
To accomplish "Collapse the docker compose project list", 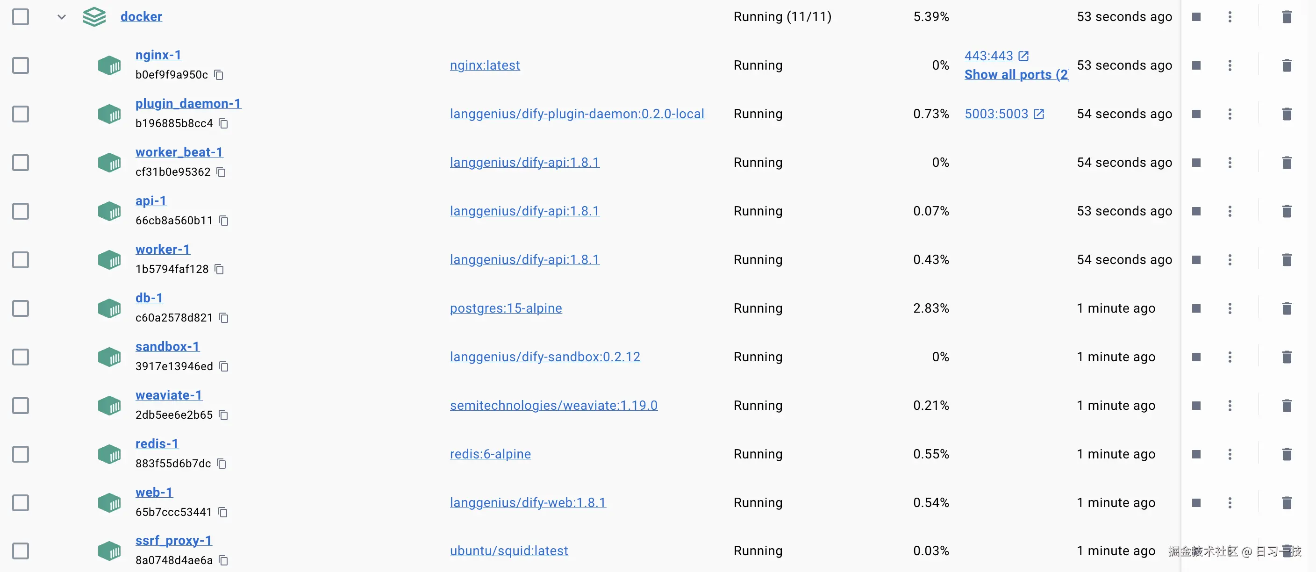I will click(x=61, y=16).
